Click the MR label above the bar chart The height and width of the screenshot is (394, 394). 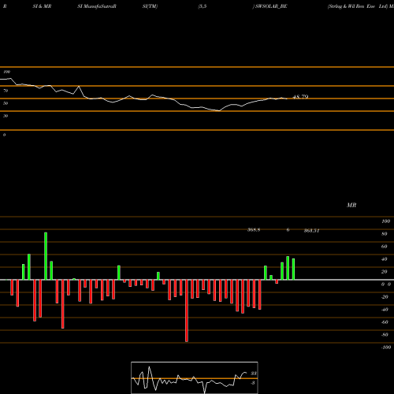[351, 205]
